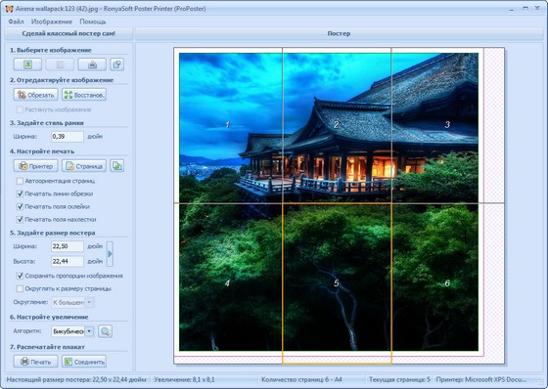Image resolution: width=548 pixels, height=389 pixels.
Task: Click the magnifier preview icon beside Алгоритм
Action: coord(106,331)
